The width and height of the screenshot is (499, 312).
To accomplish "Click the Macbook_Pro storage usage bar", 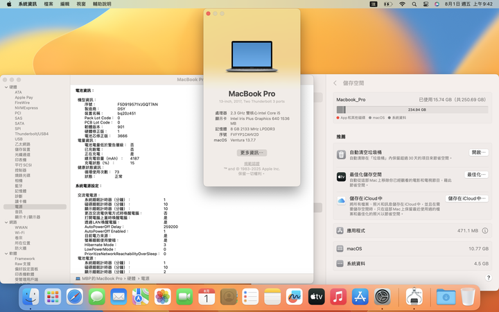I will click(412, 110).
